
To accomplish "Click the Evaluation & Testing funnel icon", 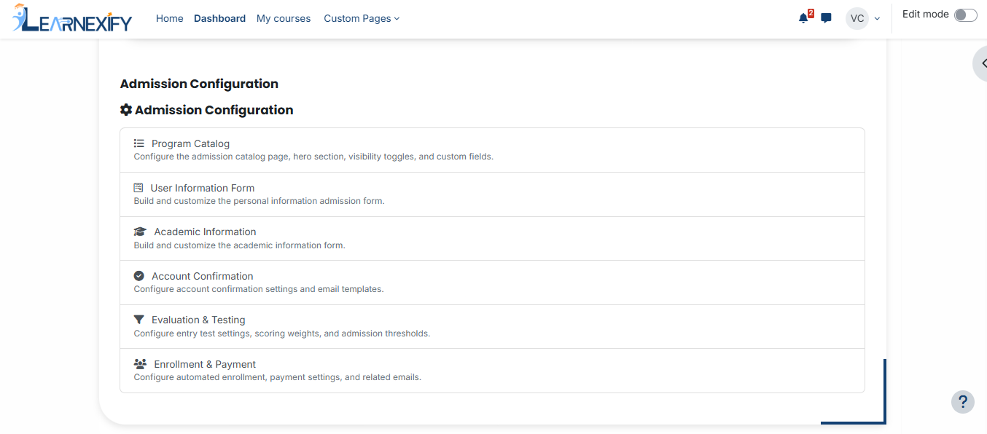I will click(x=139, y=320).
